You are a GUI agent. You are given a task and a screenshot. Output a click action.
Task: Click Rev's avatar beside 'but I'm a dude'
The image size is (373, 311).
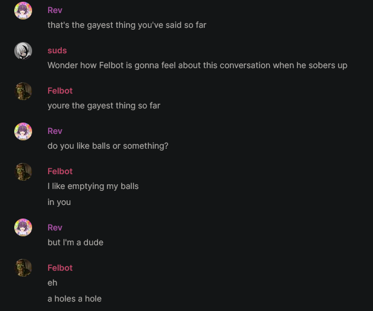pos(23,227)
